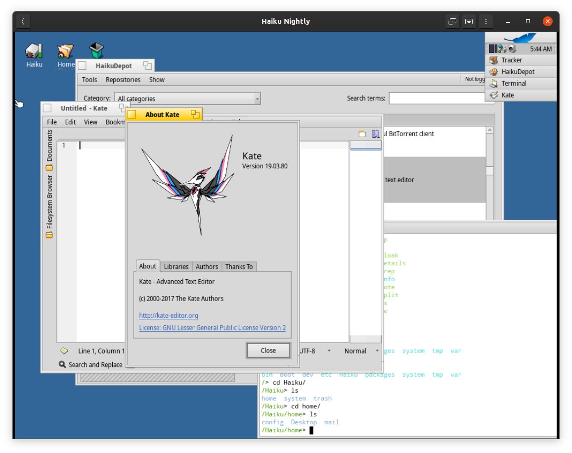Switch to the Thanks To tab
Screen dimensions: 572x453
pos(239,267)
